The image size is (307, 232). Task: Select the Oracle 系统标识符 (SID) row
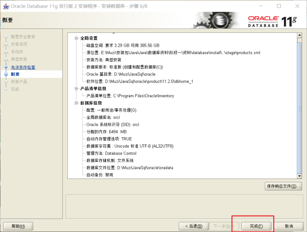[113, 124]
